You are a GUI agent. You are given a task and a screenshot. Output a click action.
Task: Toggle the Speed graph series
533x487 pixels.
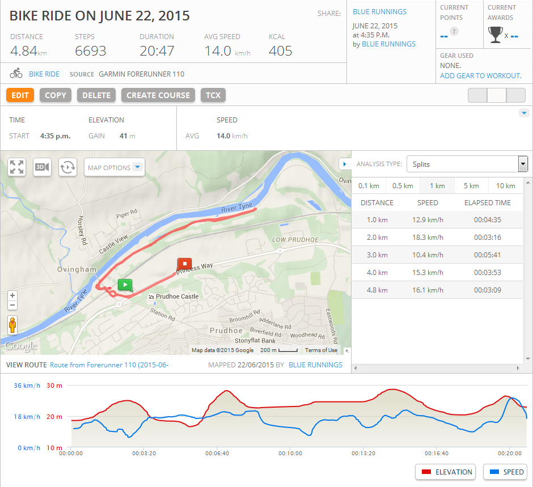[x=505, y=472]
